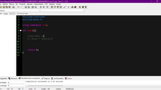Image resolution: width=161 pixels, height=90 pixels.
Task: Click line number 10 in gutter
Action: [x=18, y=41]
